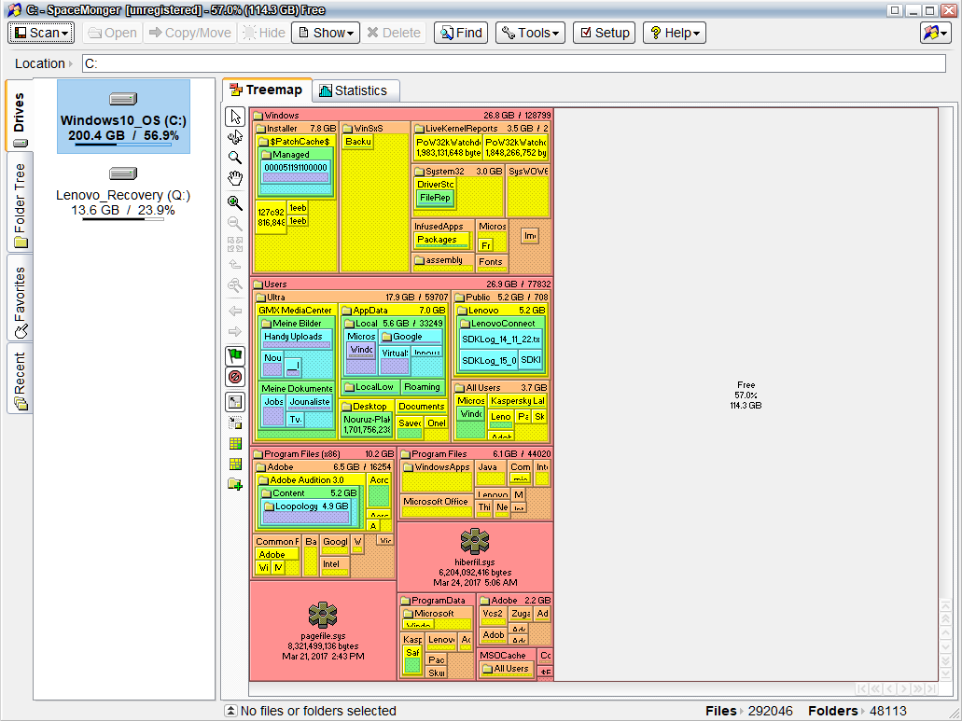Click the Folders 48113 status entry
Image resolution: width=962 pixels, height=721 pixels.
(857, 711)
